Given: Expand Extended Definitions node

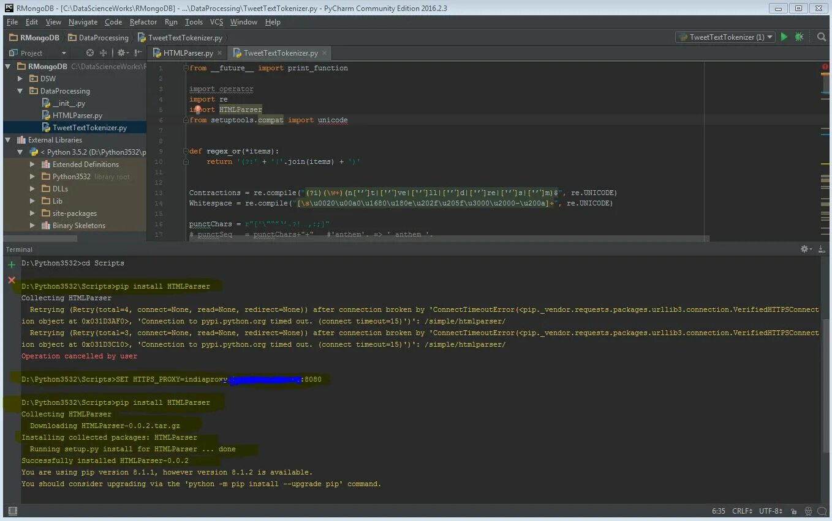Looking at the screenshot, I should [x=32, y=164].
